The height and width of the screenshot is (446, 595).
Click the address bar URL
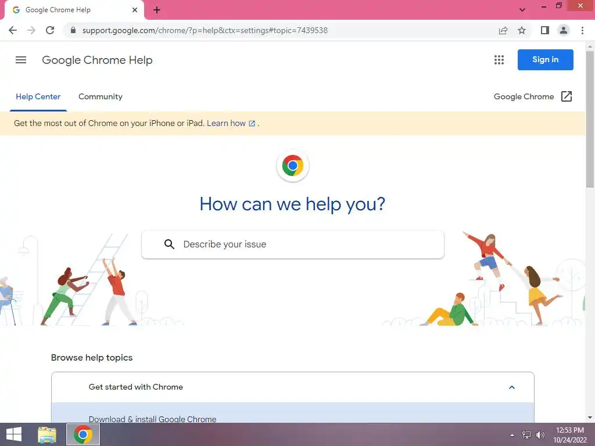[205, 30]
